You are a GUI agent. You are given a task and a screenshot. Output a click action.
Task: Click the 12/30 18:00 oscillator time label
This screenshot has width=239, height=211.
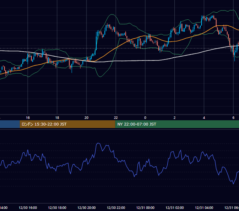pos(57,208)
